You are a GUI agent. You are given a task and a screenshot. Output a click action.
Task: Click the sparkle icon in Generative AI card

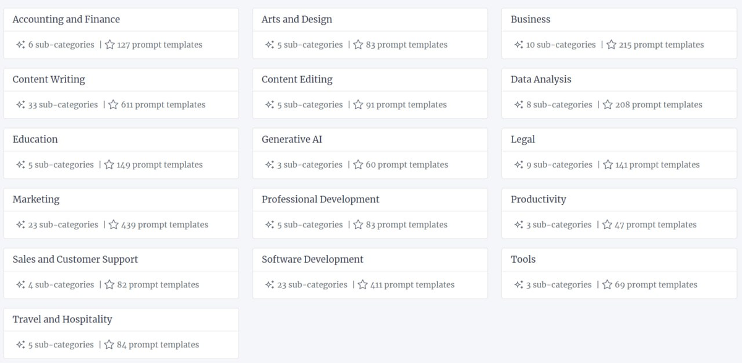(x=270, y=164)
